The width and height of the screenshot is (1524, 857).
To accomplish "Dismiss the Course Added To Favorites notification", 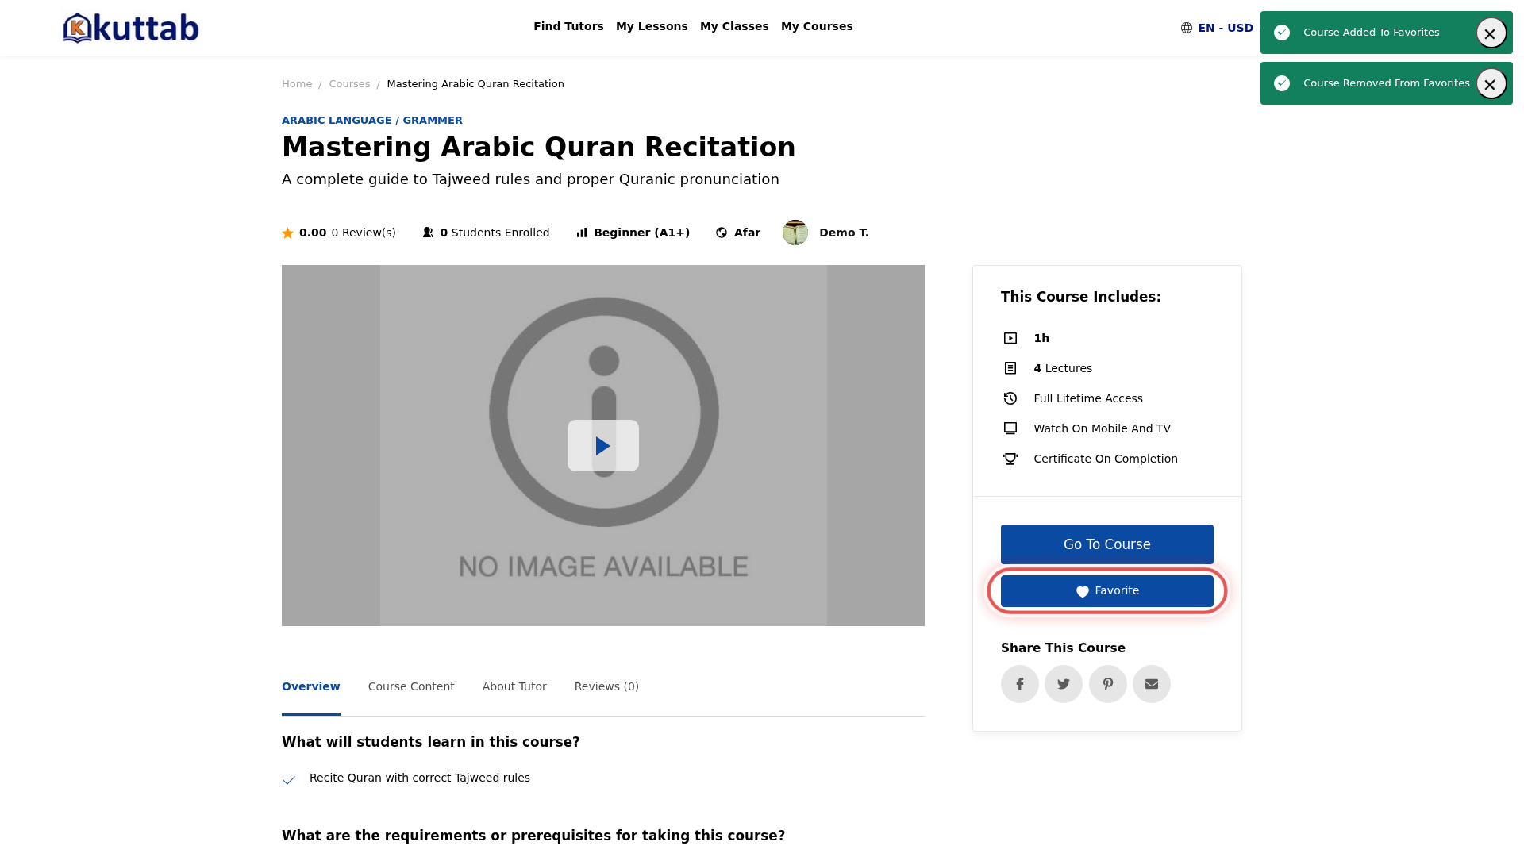I will point(1491,33).
